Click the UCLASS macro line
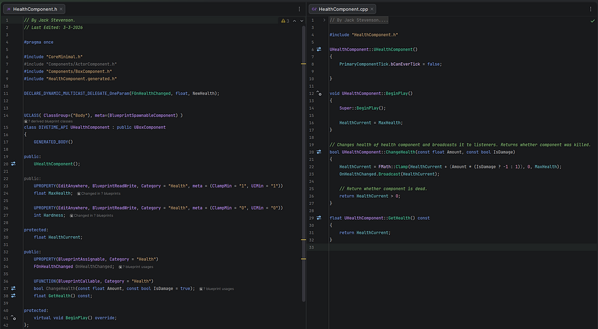 (103, 115)
